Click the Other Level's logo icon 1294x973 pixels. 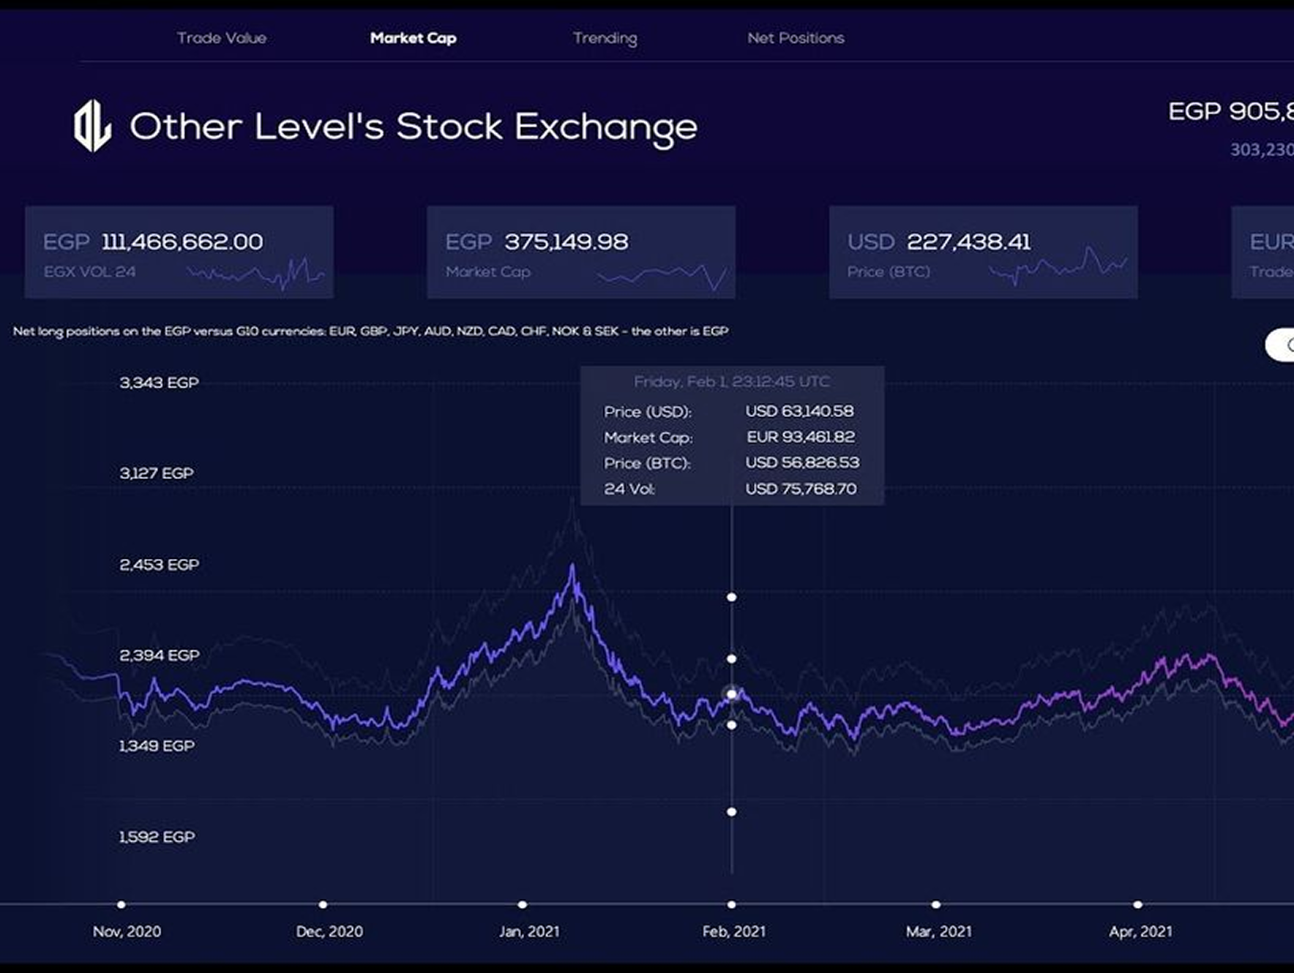92,126
